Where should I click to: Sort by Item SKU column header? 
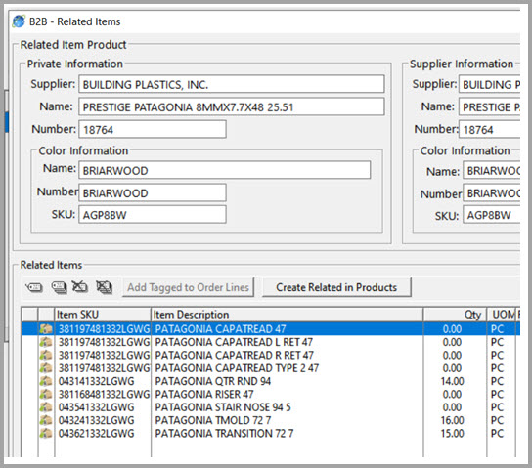(x=103, y=315)
